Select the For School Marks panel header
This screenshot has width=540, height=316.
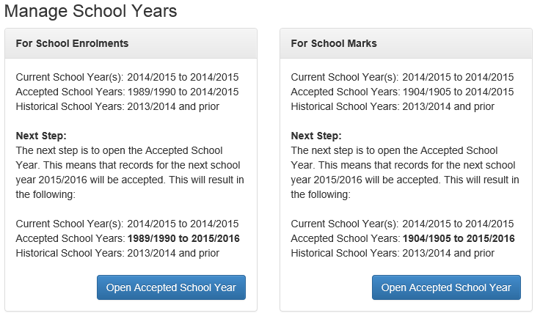[334, 43]
